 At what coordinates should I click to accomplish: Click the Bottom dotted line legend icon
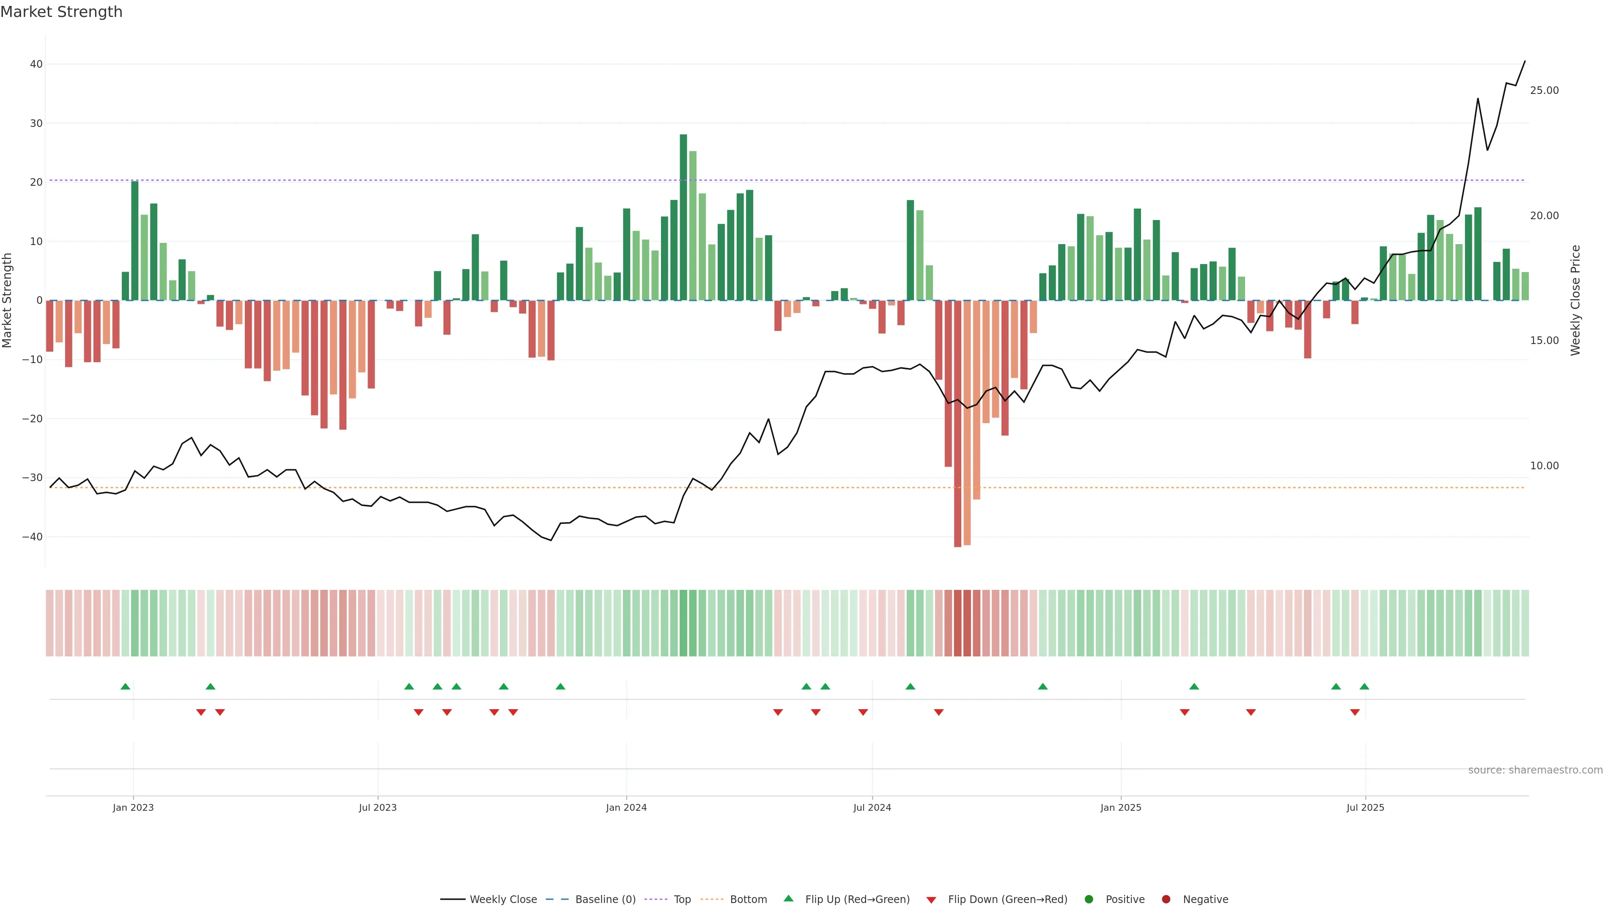tap(712, 900)
